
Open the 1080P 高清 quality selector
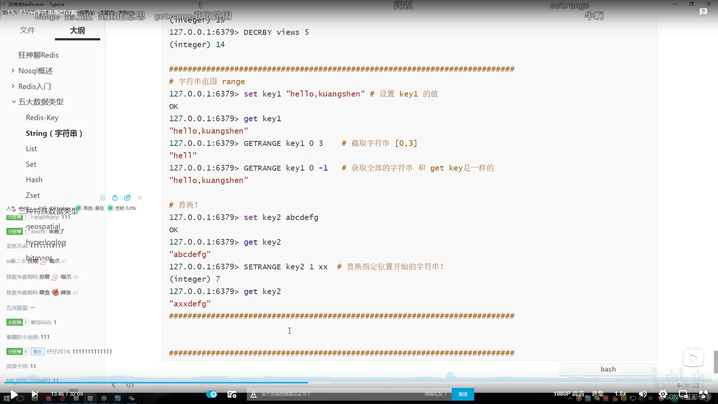(x=568, y=394)
